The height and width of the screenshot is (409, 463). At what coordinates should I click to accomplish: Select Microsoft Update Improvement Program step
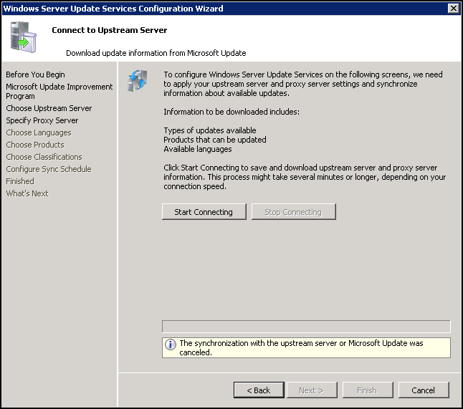click(x=59, y=91)
